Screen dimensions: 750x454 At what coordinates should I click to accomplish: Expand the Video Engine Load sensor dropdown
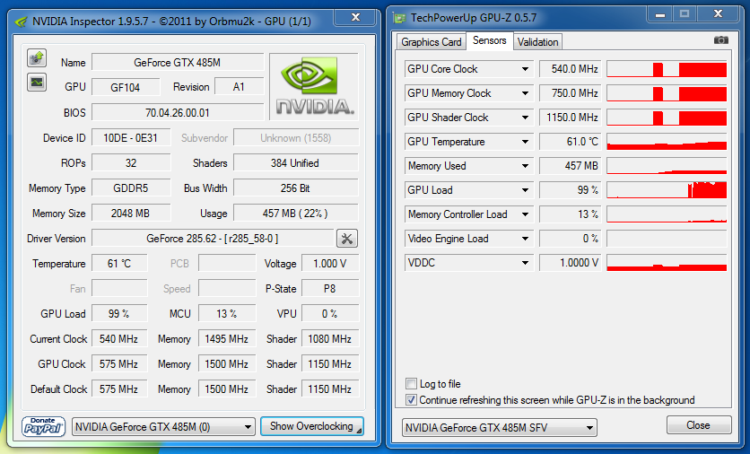point(525,239)
